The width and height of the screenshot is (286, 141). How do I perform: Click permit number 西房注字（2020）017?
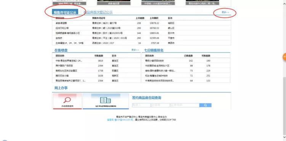coord(103,43)
